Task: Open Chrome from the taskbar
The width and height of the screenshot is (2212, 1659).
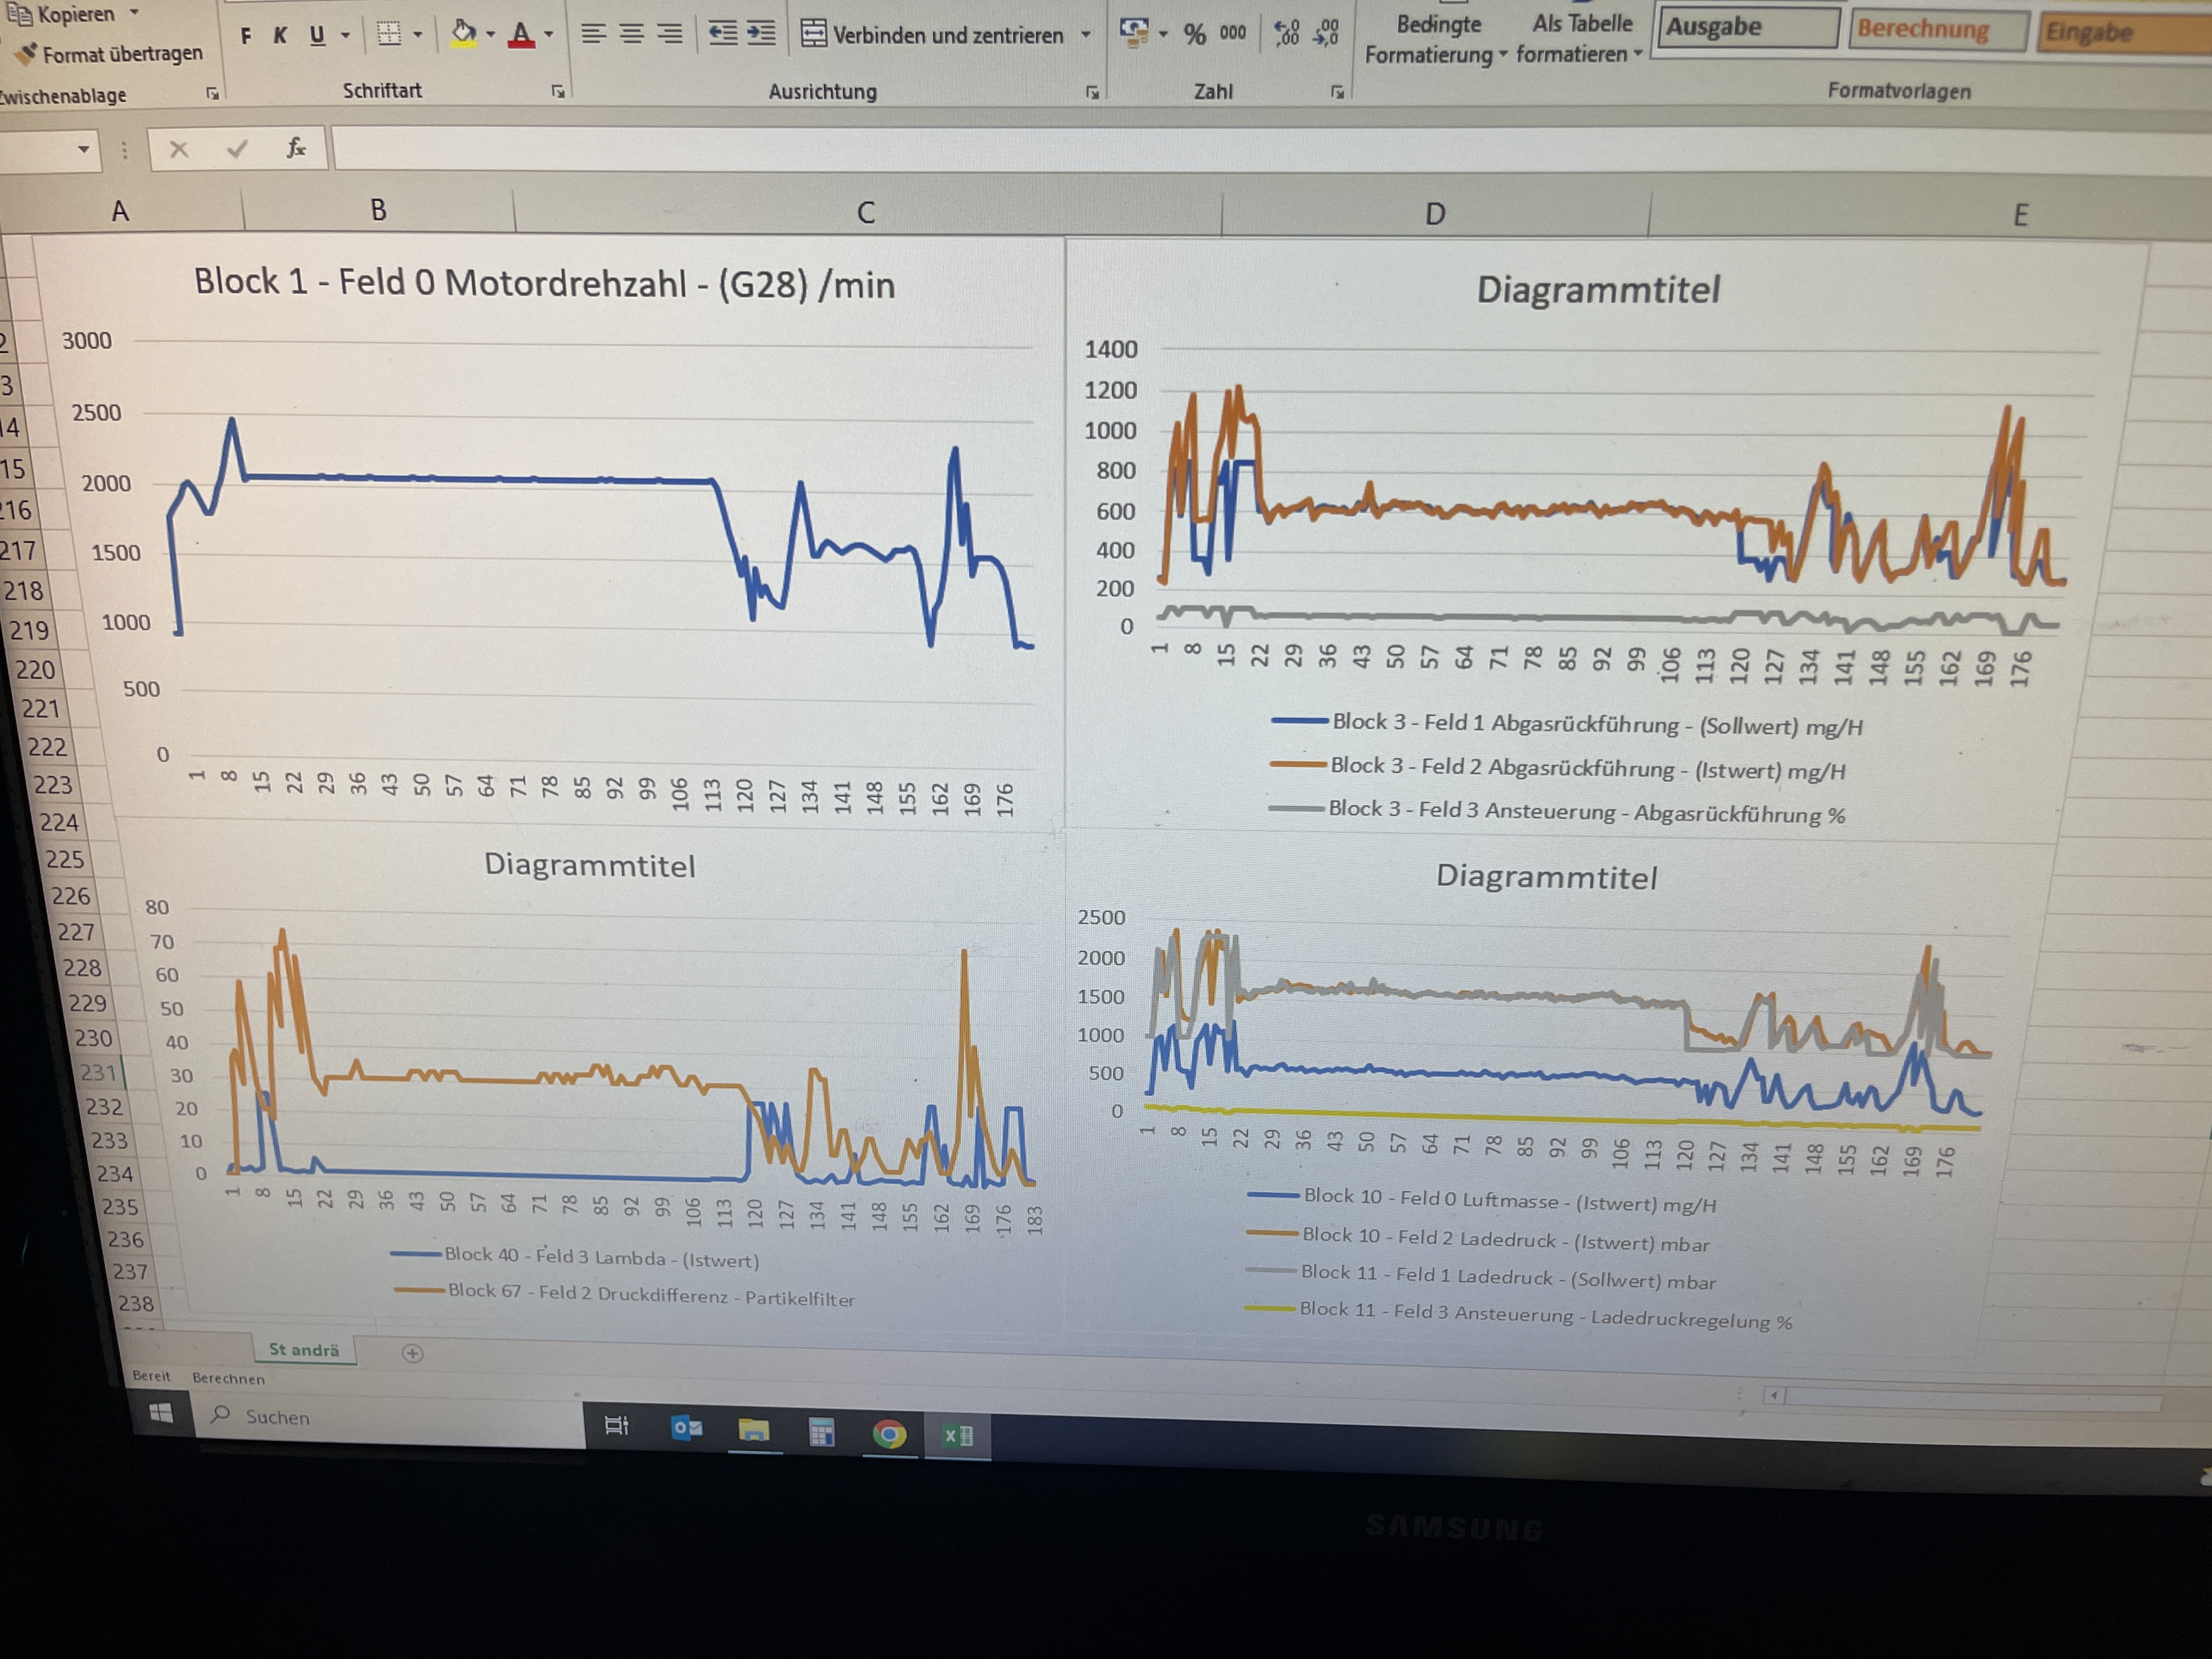Action: [x=889, y=1435]
